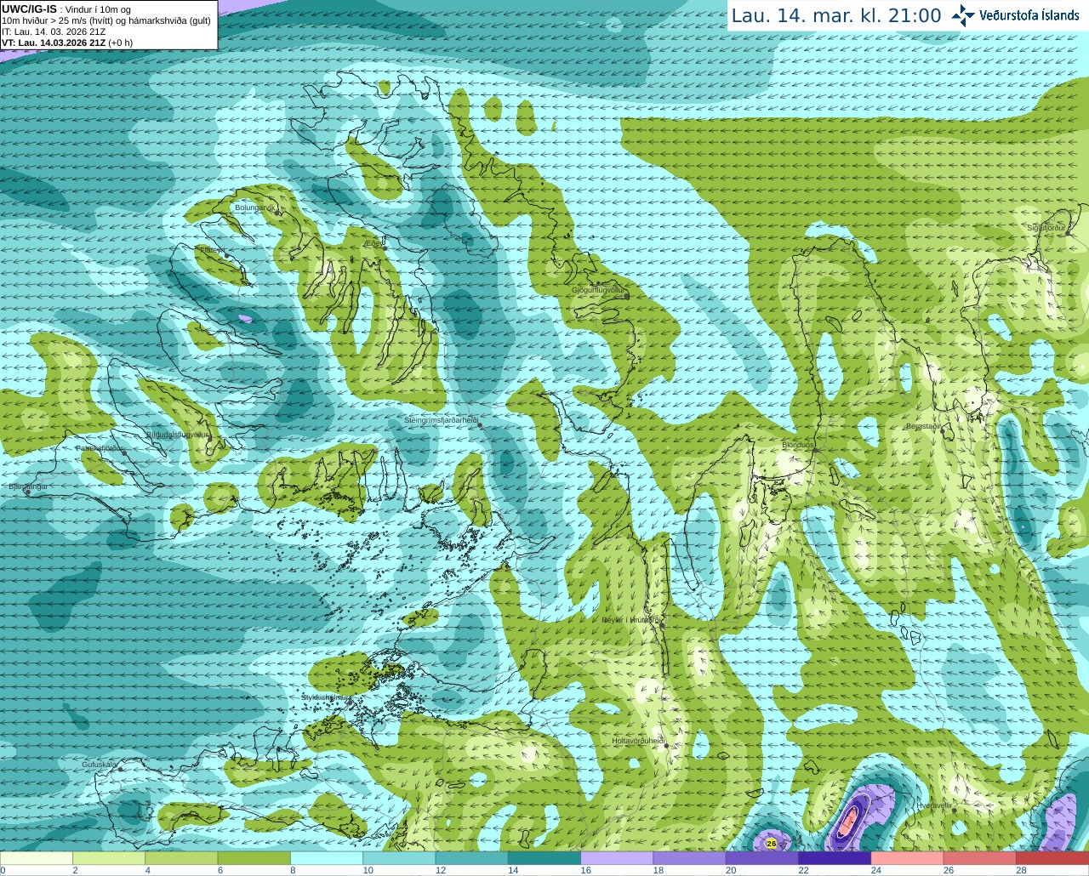This screenshot has width=1089, height=876.
Task: Select the 18–20 m/s legend color
Action: click(x=689, y=858)
